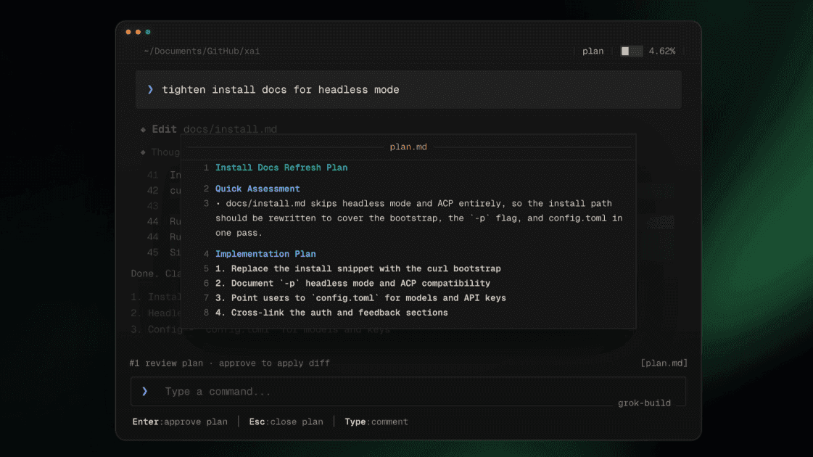Viewport: 813px width, 457px height.
Task: Click the [plan.md] status tag
Action: [664, 363]
